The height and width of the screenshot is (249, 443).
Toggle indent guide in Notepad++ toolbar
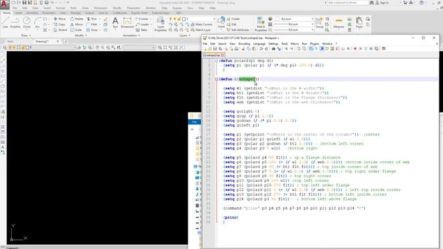coord(321,49)
